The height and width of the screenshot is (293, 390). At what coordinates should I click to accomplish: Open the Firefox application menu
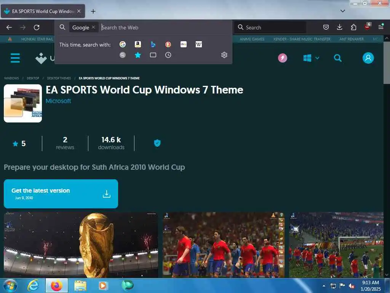coord(381,27)
